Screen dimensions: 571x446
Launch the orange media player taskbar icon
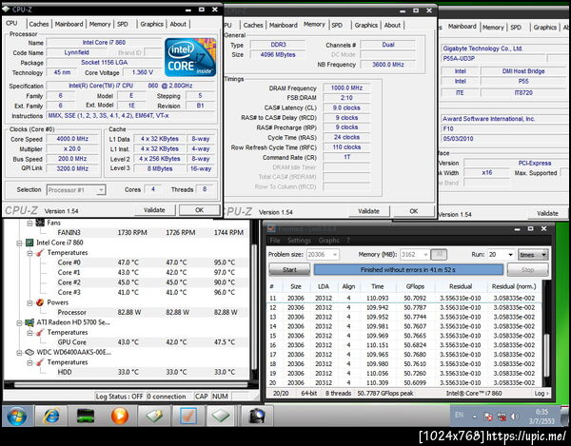point(120,416)
